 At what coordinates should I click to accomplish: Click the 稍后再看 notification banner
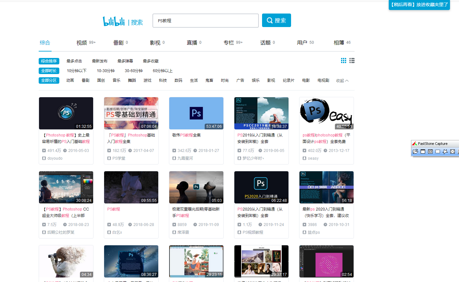pos(419,5)
